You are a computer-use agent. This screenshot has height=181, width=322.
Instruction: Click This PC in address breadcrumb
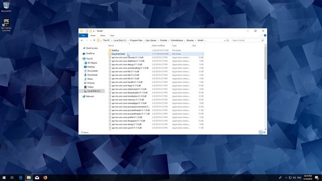point(106,40)
